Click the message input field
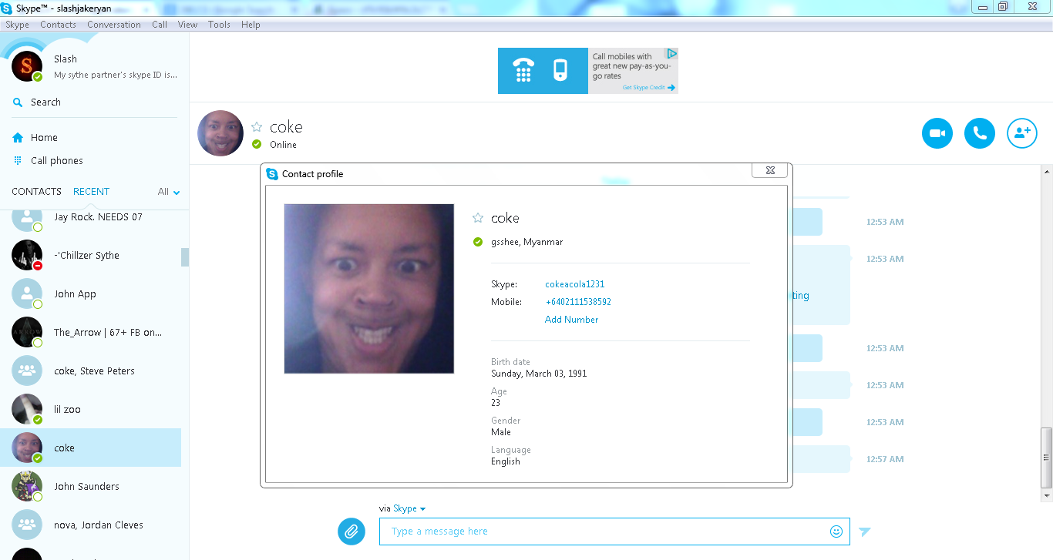1053x560 pixels. 614,531
